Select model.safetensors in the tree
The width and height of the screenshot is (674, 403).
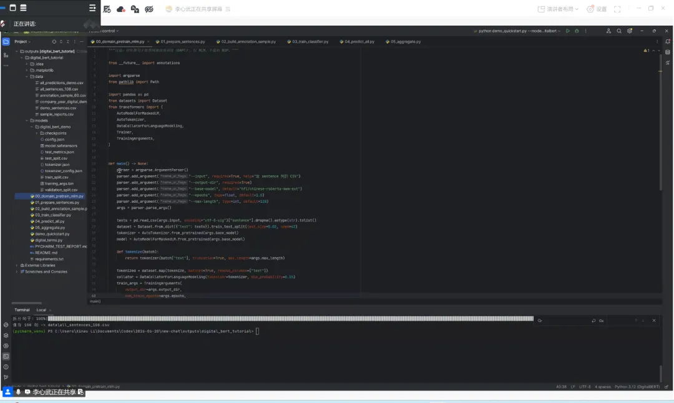tap(59, 145)
